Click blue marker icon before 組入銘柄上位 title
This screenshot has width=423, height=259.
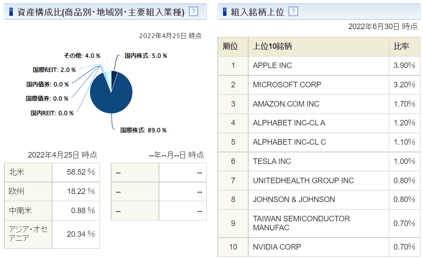pyautogui.click(x=225, y=12)
